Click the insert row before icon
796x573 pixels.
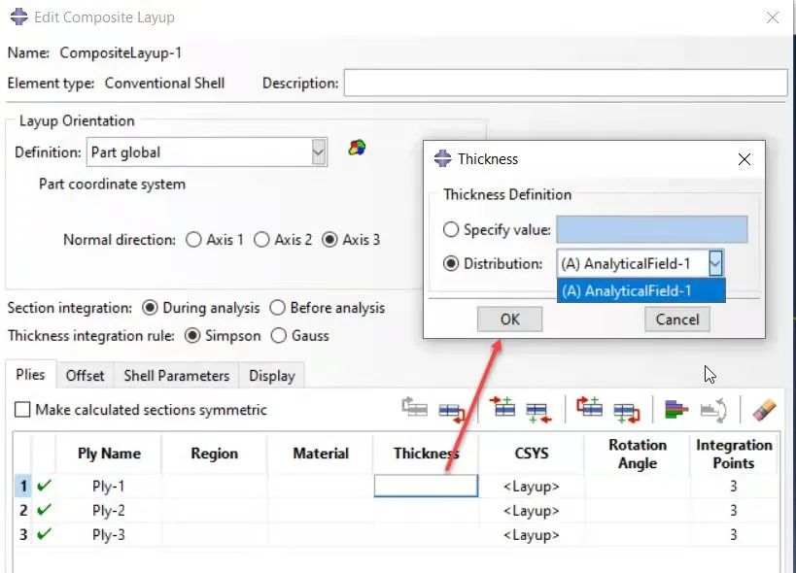(x=502, y=410)
